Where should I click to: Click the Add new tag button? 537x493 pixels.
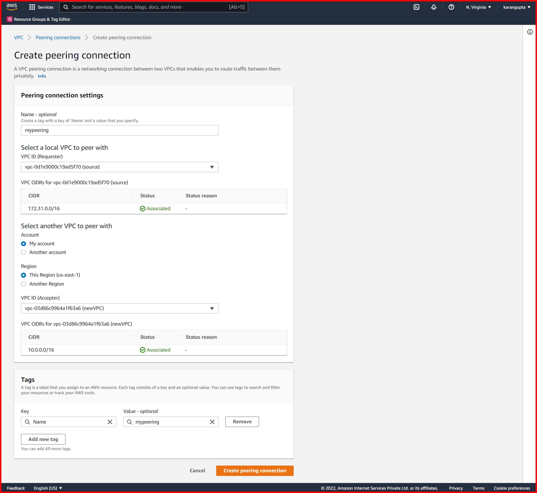point(43,439)
